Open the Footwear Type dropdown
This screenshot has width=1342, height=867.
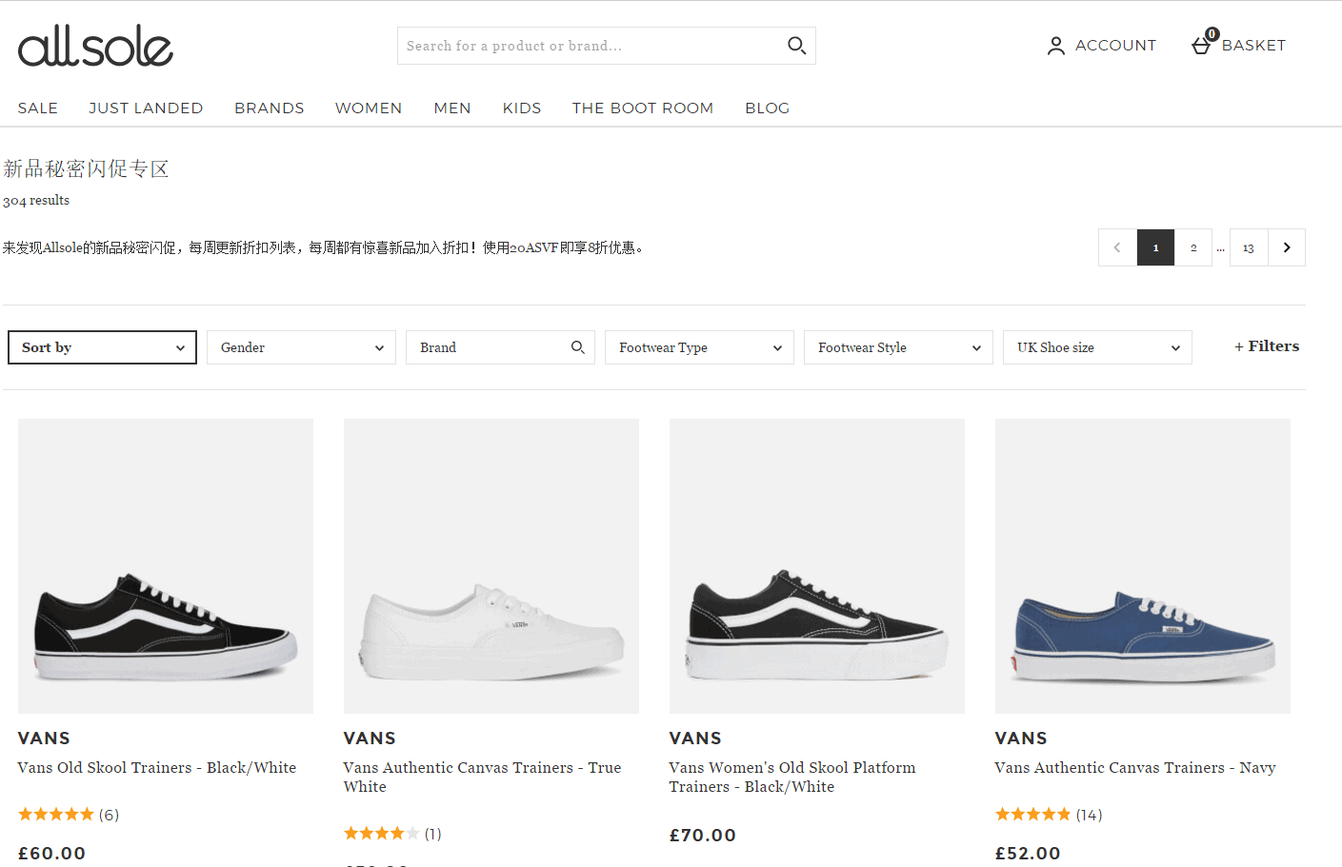[699, 347]
